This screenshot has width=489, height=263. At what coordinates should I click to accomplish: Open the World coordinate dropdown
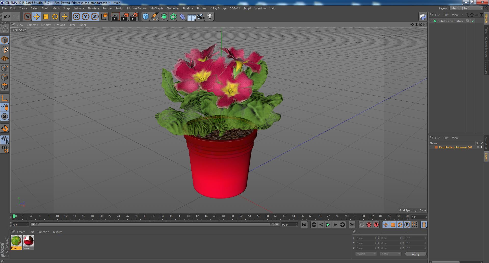pos(366,254)
